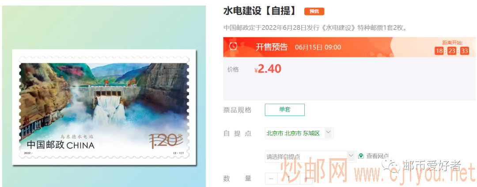477x187 pixels.
Task: Decrease quantity with the minus button
Action: (x=271, y=179)
